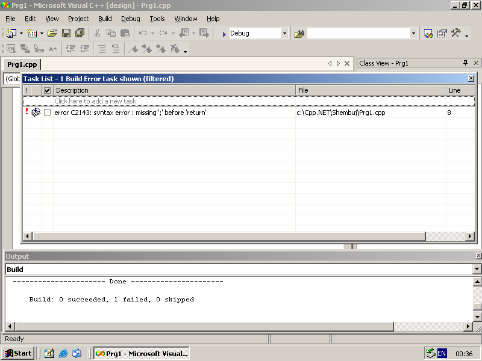The image size is (482, 361).
Task: Click the Comment Out Selection icon
Action: [x=102, y=49]
